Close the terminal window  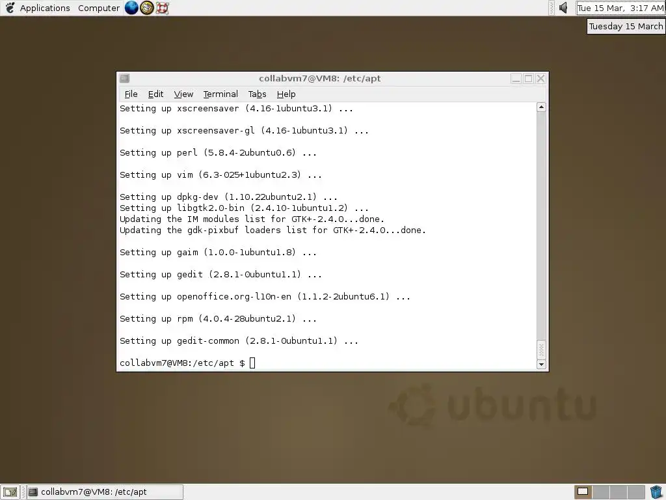(540, 79)
